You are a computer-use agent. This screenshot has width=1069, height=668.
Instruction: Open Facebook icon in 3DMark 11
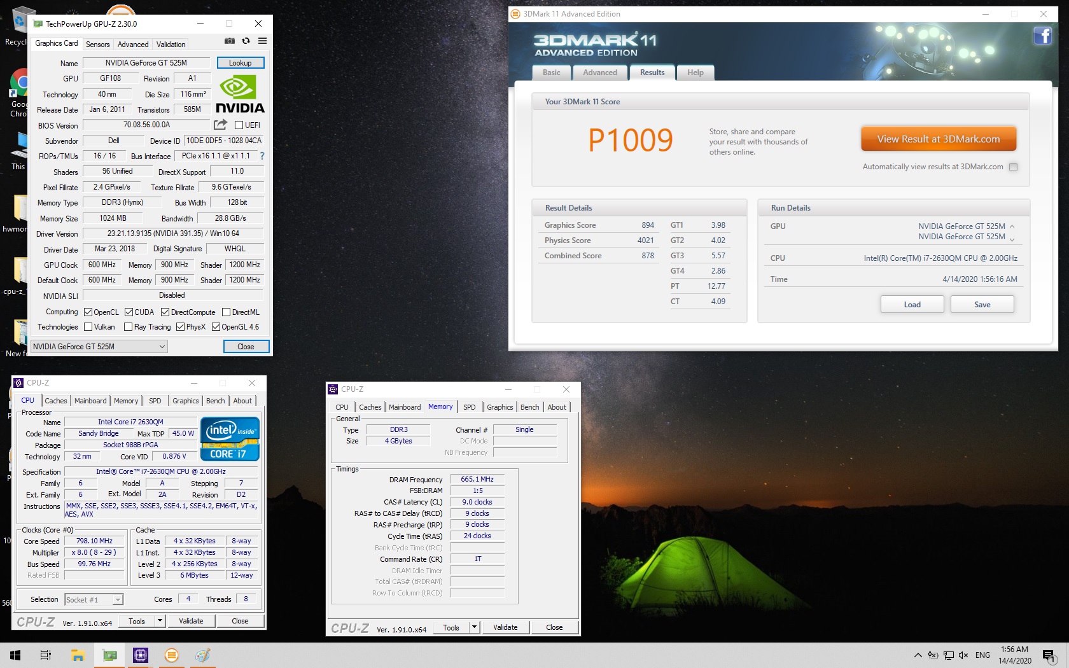(1042, 36)
